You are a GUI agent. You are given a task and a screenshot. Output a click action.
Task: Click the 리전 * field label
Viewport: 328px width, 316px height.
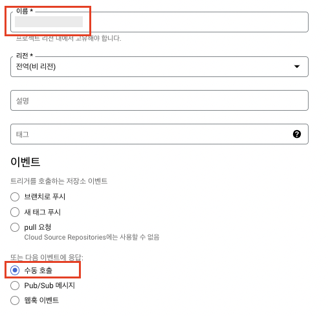coord(25,56)
